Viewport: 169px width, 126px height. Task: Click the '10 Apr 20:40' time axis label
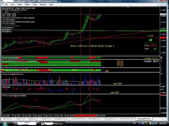coord(101,116)
